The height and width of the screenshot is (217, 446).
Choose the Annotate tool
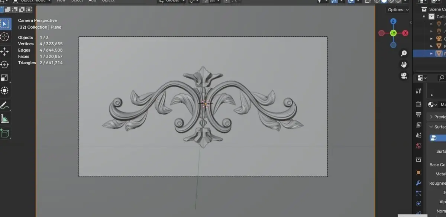coord(5,105)
